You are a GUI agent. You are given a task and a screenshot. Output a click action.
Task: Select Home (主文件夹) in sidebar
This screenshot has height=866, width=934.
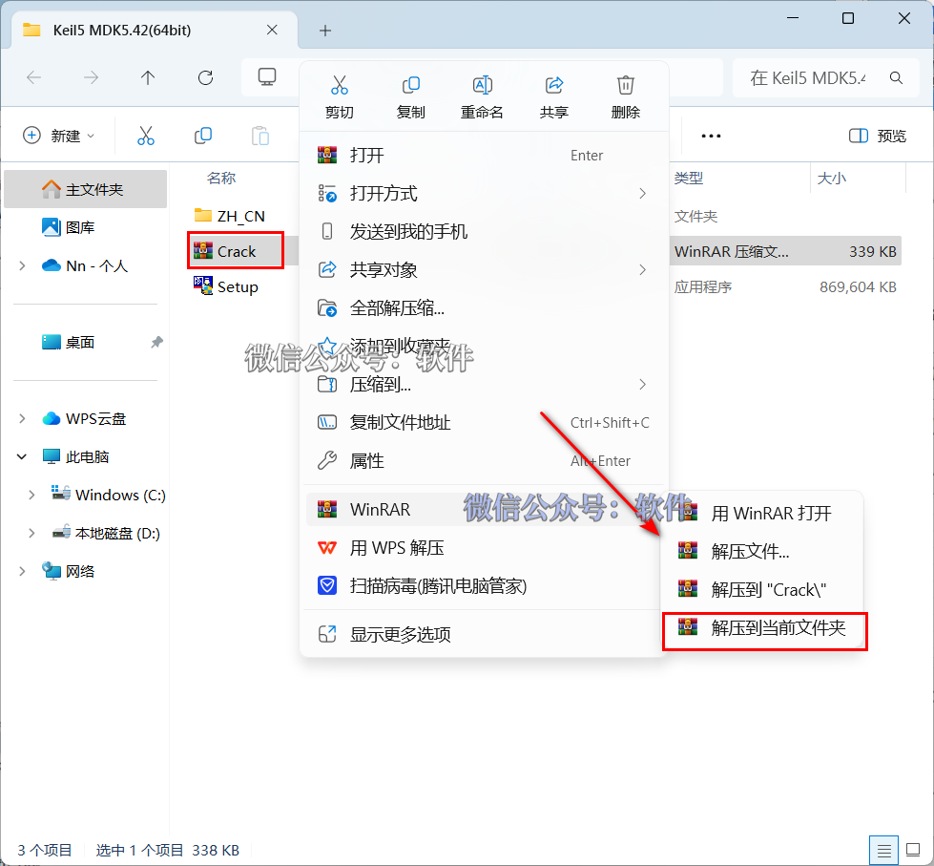tap(85, 190)
